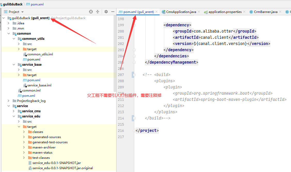Expand the .idea folder
This screenshot has height=172, width=291.
(x=8, y=23)
